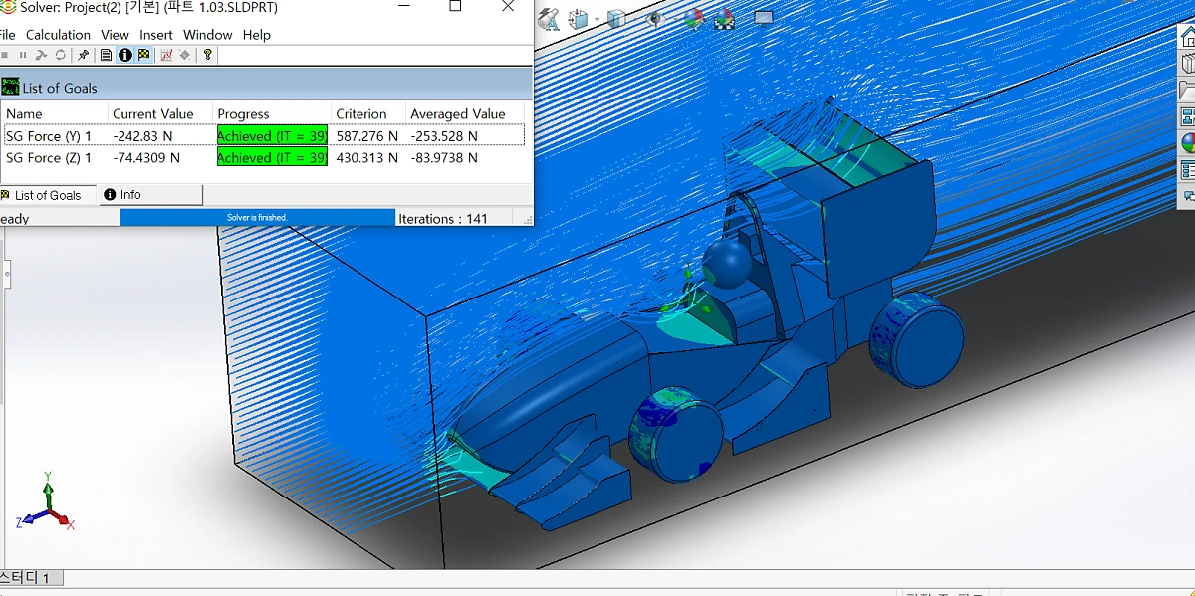Open SOLIDWORKS Resources home icon in task pane
Image resolution: width=1195 pixels, height=596 pixels.
pyautogui.click(x=1187, y=38)
